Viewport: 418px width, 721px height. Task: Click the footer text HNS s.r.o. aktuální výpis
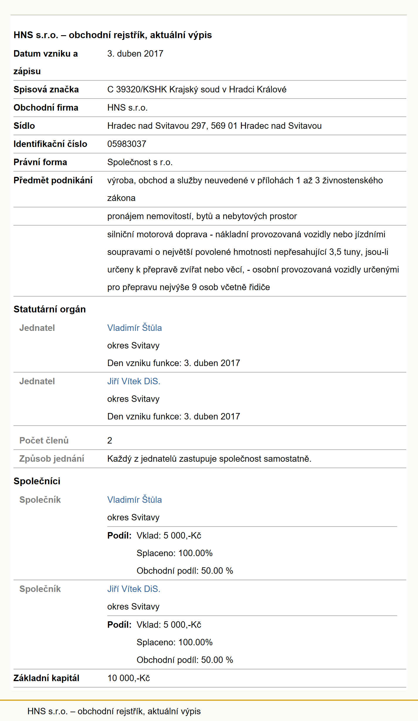coord(114,711)
